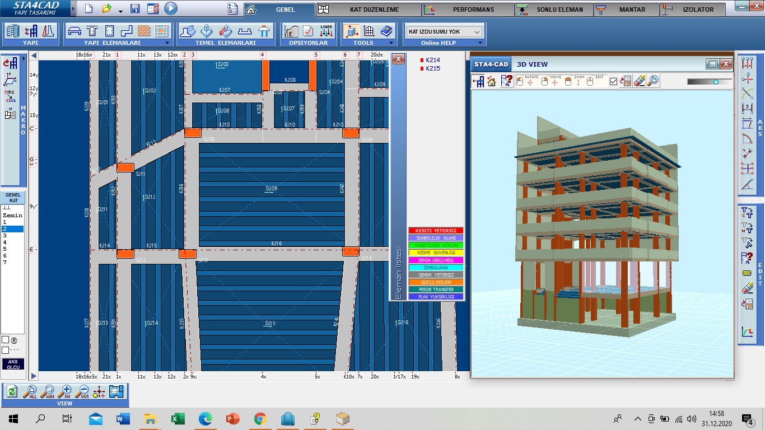Screen dimensions: 765x430
Task: Open the KAT IZDUSUMU YOK dropdown
Action: pyautogui.click(x=444, y=32)
